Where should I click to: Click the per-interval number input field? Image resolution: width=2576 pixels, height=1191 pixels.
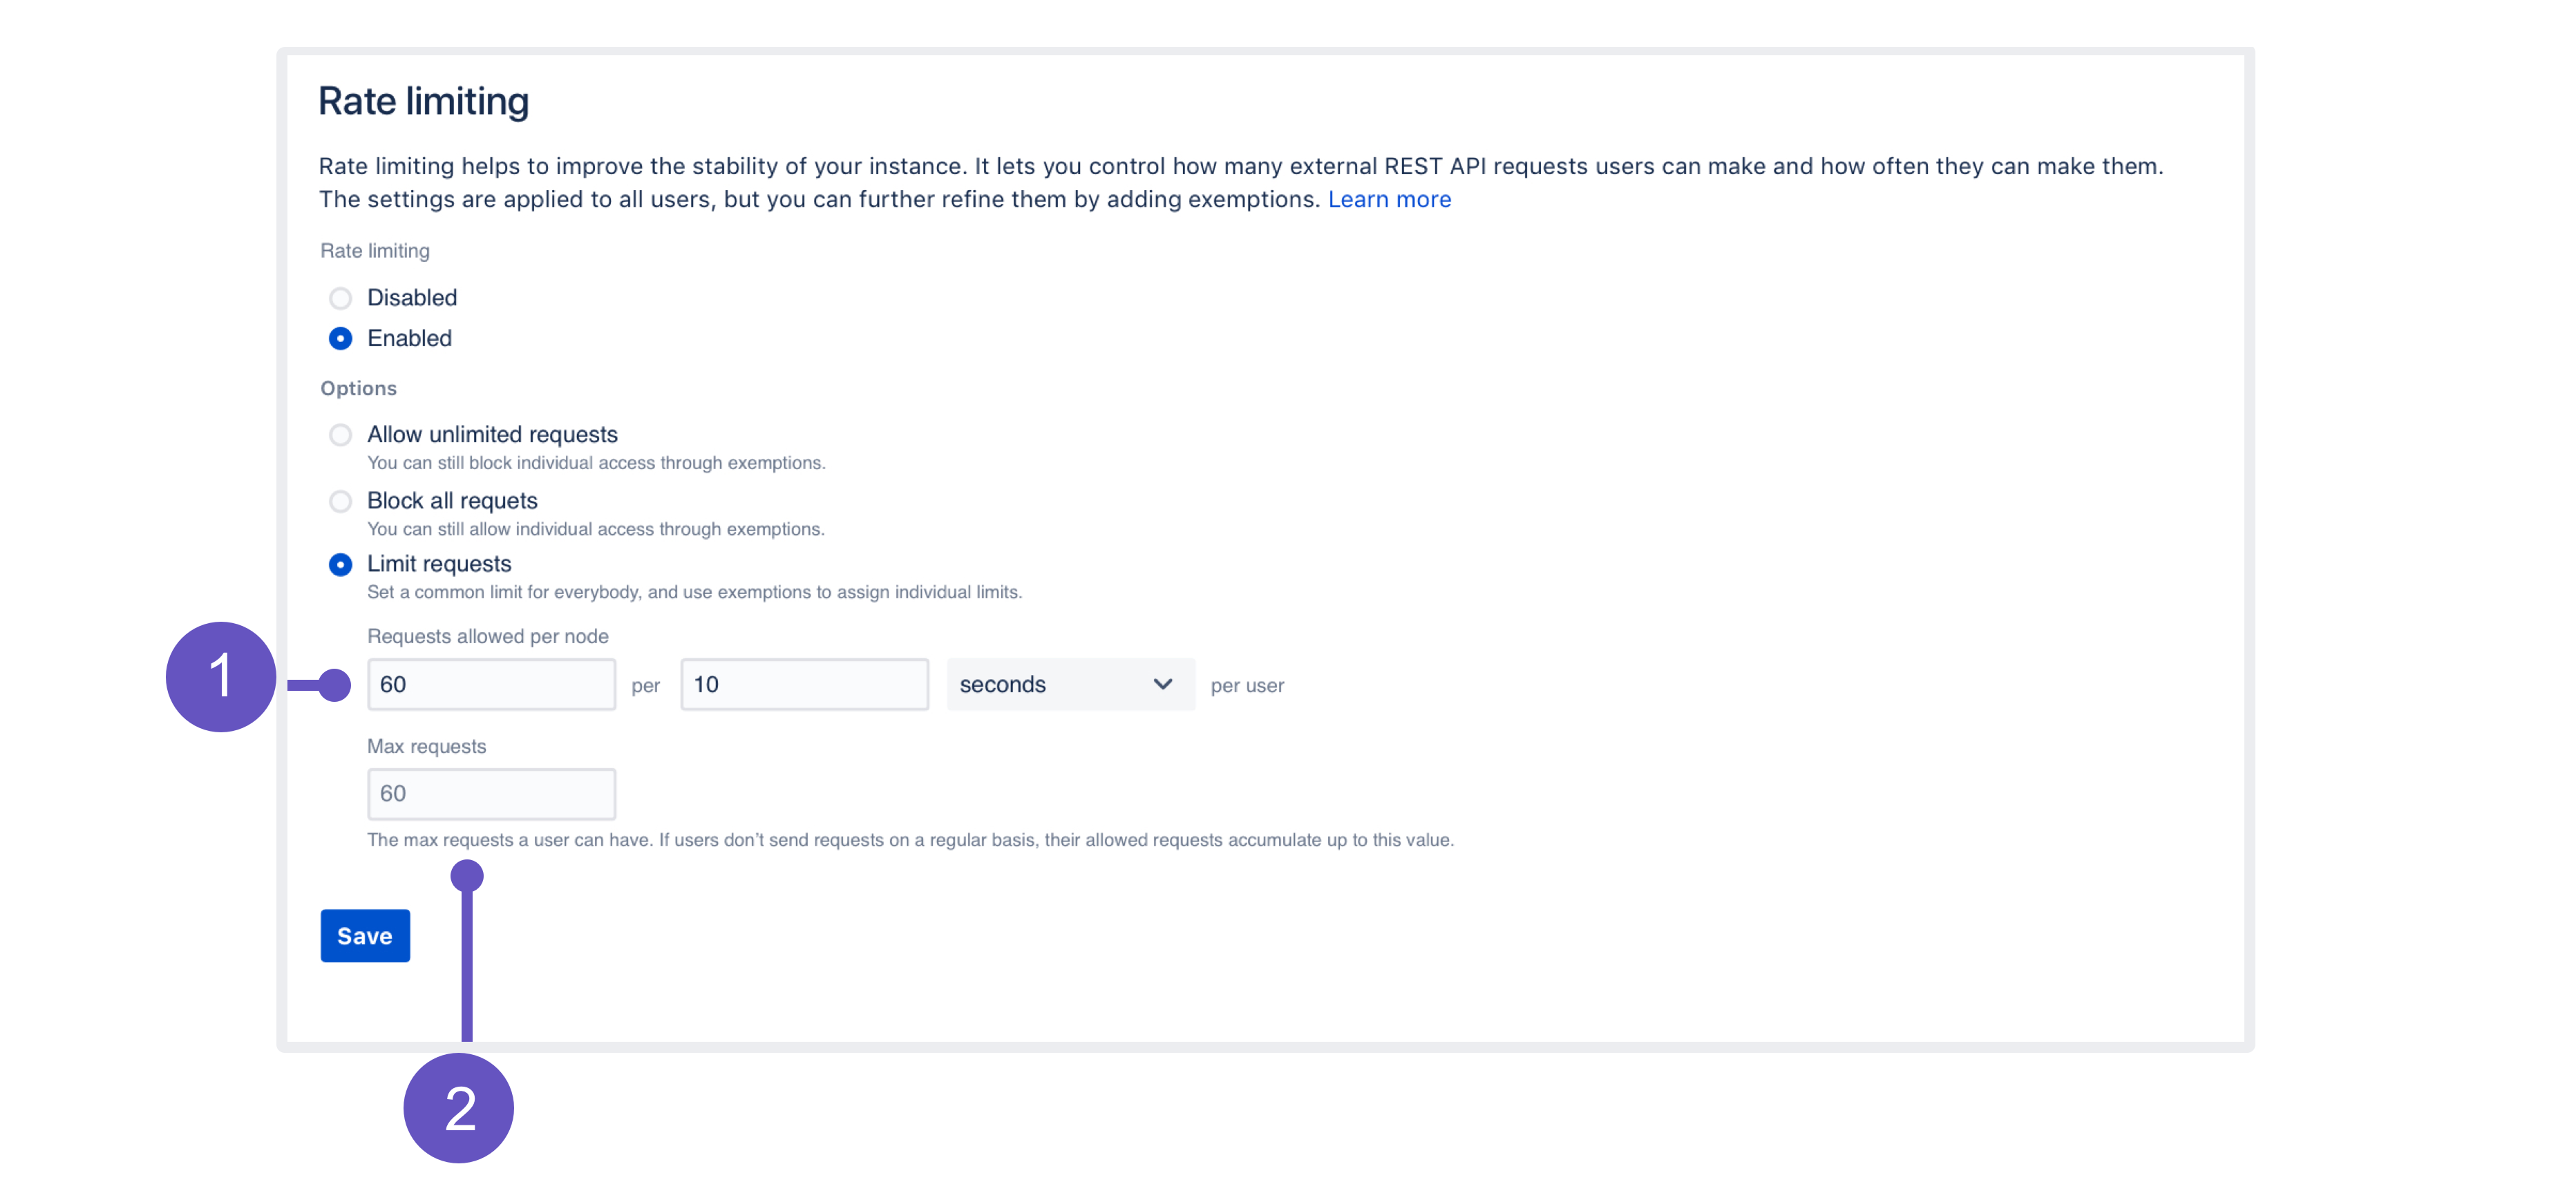805,683
